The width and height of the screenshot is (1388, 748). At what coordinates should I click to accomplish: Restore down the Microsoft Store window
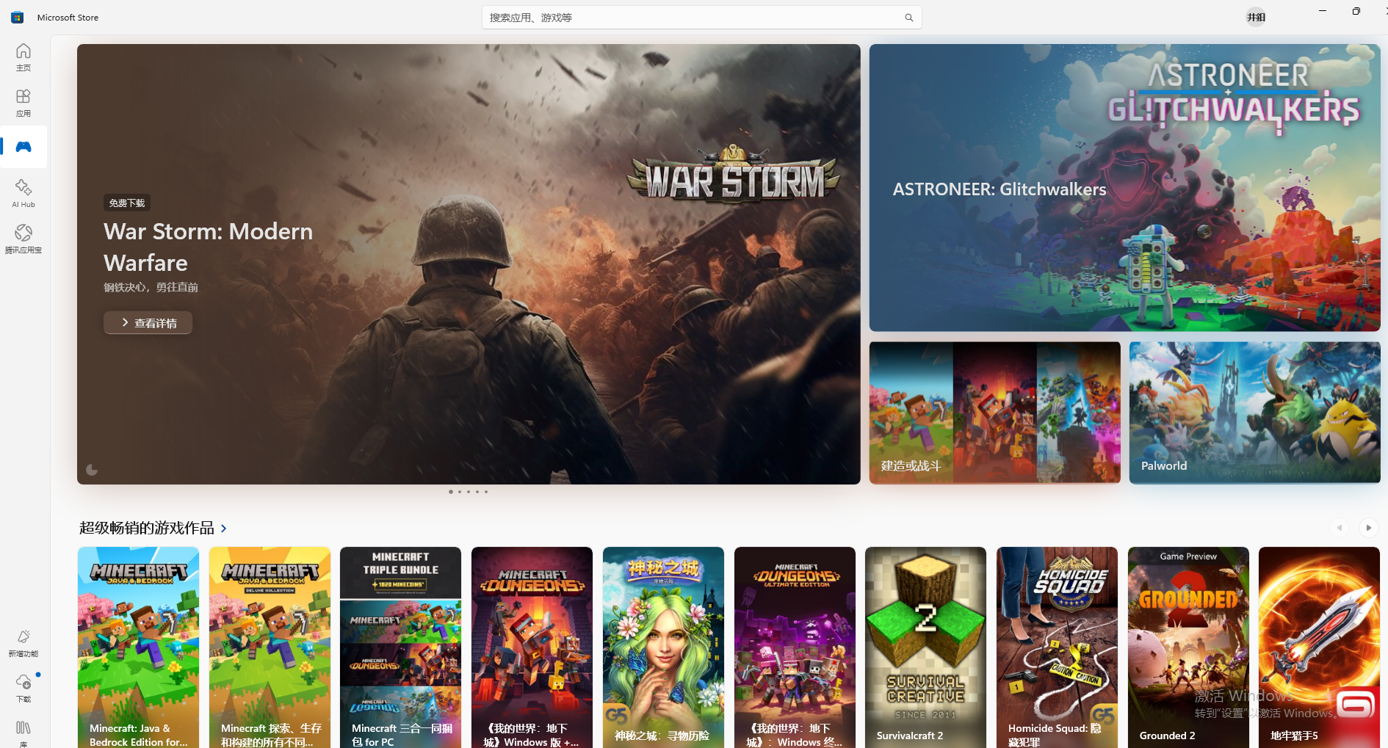[x=1356, y=11]
